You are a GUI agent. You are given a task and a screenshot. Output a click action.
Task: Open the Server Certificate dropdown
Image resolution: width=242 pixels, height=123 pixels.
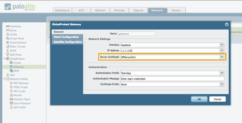[222, 57]
